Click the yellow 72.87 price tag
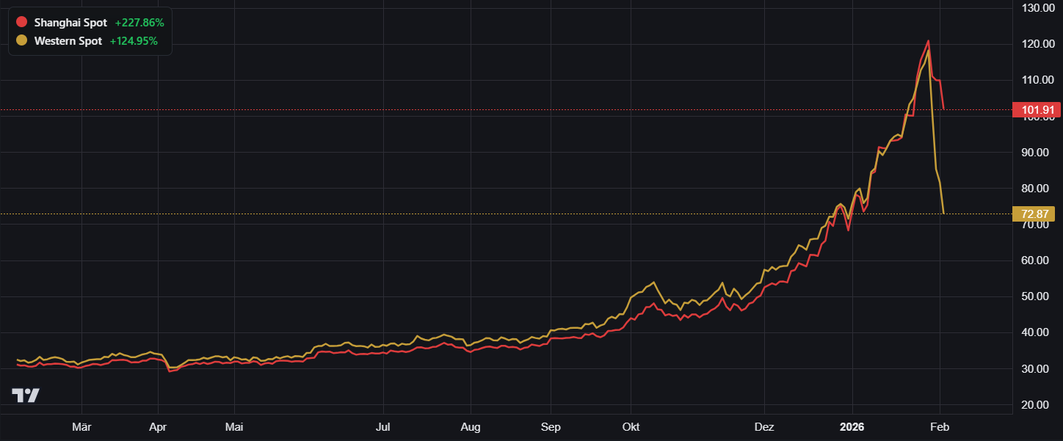Viewport: 1063px width, 441px height. pos(1037,214)
